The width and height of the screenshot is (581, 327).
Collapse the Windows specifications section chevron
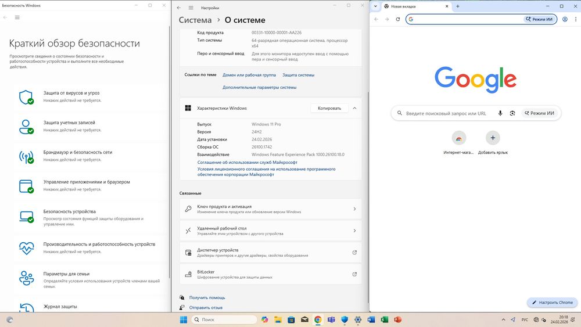coord(354,108)
